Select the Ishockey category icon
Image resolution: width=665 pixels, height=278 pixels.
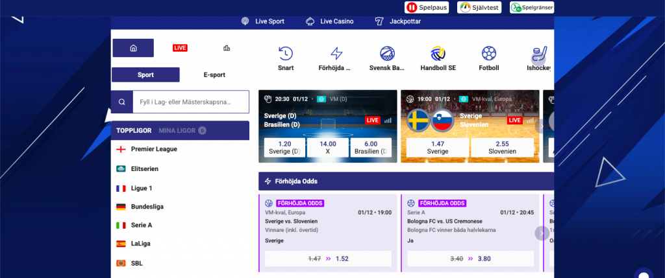pos(539,54)
